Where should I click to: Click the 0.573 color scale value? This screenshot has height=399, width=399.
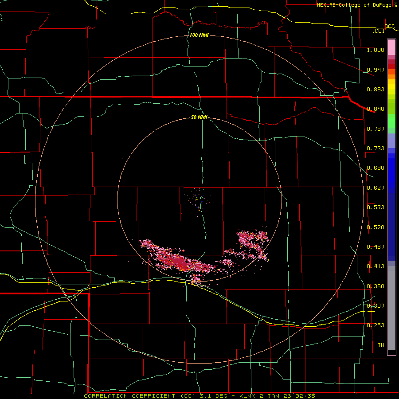[x=376, y=207]
